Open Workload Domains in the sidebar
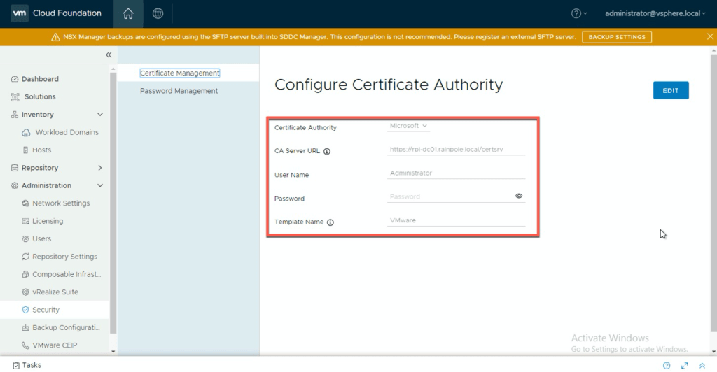This screenshot has width=717, height=372. [67, 132]
